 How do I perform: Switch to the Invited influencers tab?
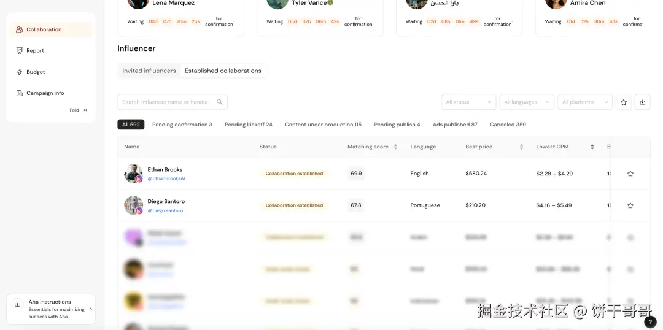(x=149, y=71)
